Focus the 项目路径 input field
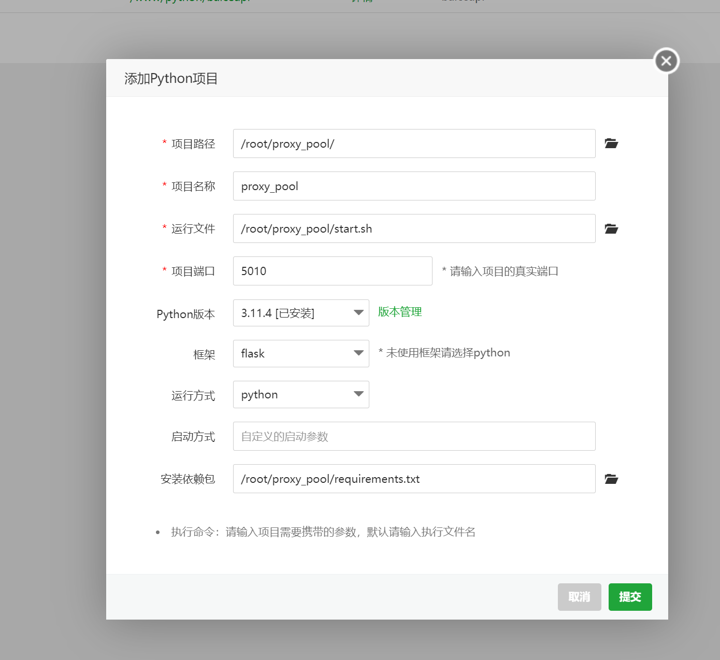720x660 pixels. (414, 144)
